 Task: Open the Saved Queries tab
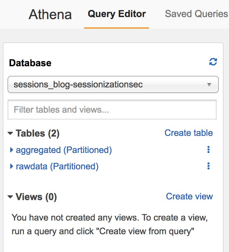(x=196, y=14)
